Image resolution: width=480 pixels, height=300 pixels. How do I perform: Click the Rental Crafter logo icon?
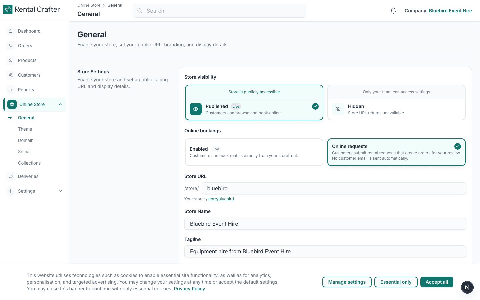tap(8, 9)
